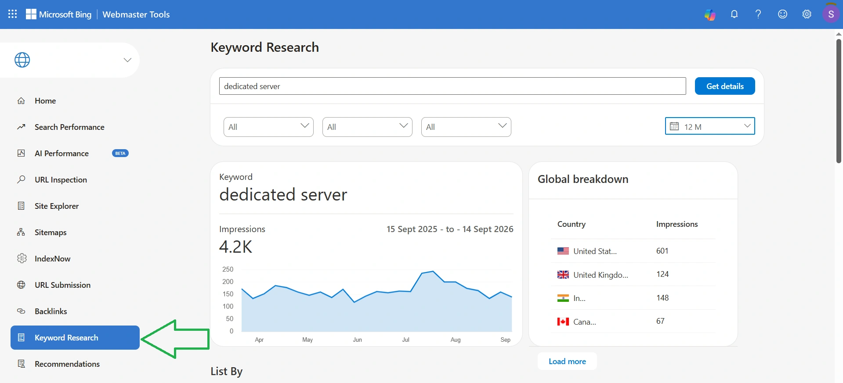Open the Copilot icon in header
Screen dimensions: 843x383
tap(710, 14)
